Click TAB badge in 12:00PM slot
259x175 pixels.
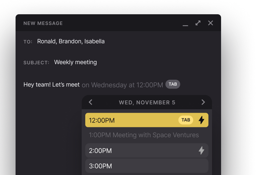(x=186, y=120)
